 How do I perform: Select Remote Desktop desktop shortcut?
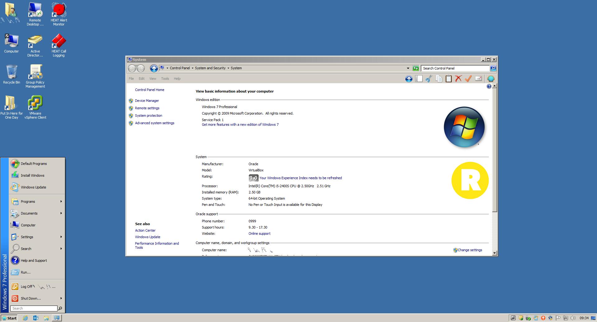35,14
